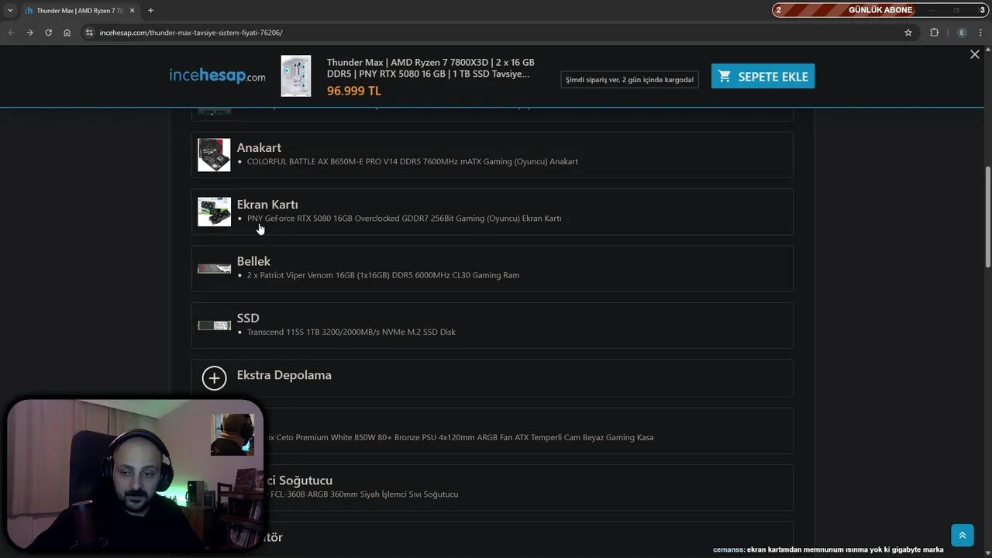
Task: Click the Bellek RAM thumbnail image
Action: [214, 268]
